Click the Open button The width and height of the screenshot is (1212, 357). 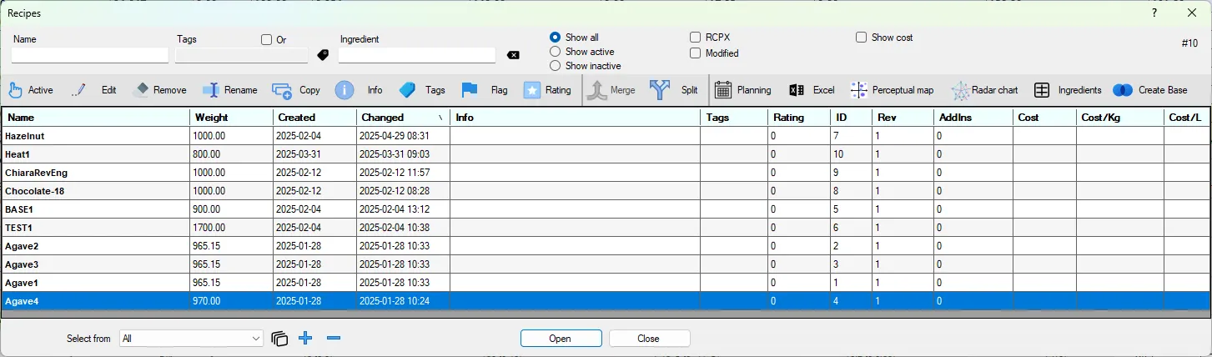[561, 339]
